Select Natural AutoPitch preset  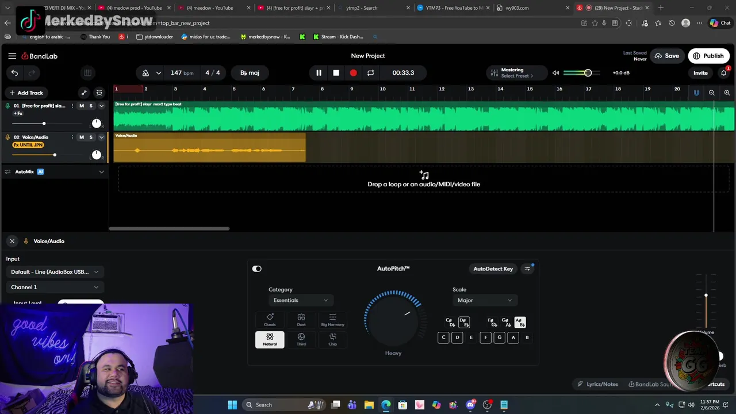pos(270,339)
